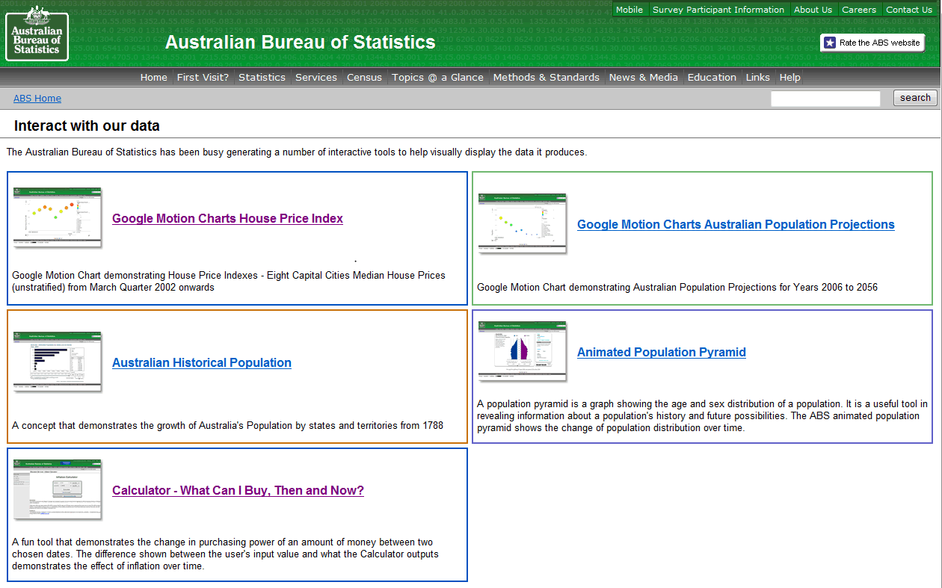The image size is (942, 588).
Task: Click the Australian Historical Population preview image
Action: [57, 362]
